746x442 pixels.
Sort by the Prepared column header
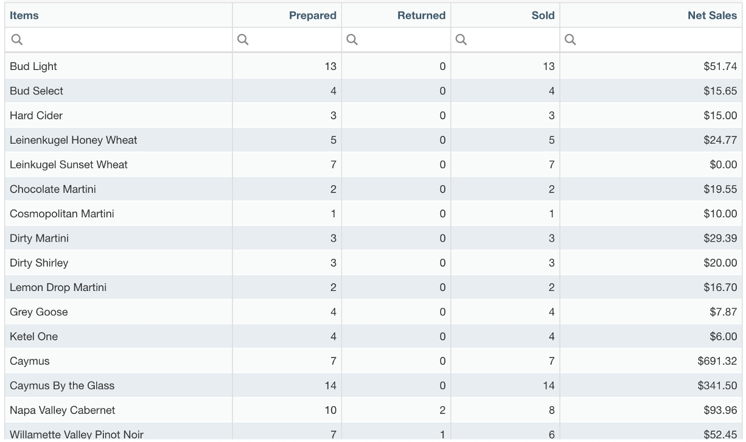312,16
